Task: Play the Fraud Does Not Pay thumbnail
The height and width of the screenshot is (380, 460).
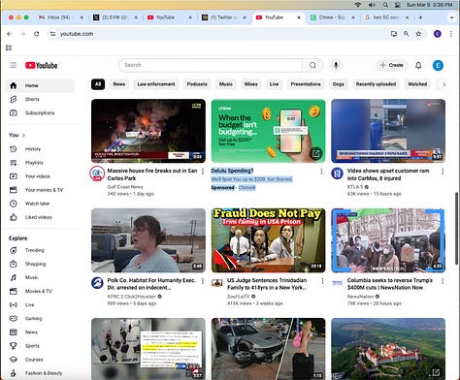Action: point(268,240)
